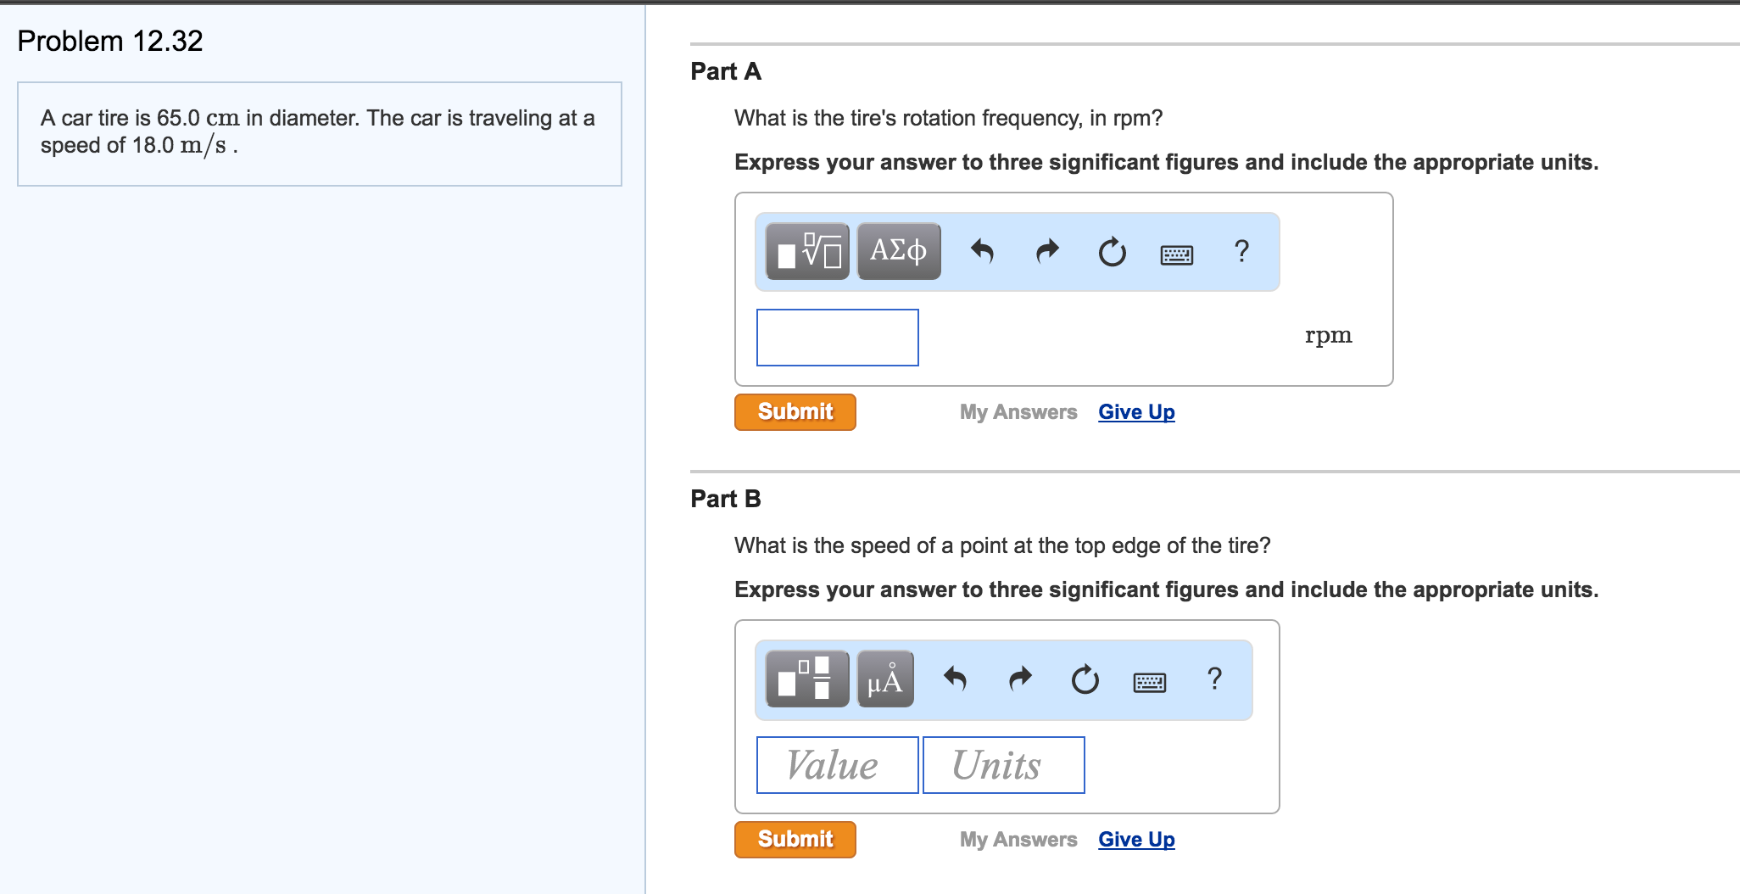Undo the last entry in Part B
This screenshot has width=1740, height=894.
point(956,679)
